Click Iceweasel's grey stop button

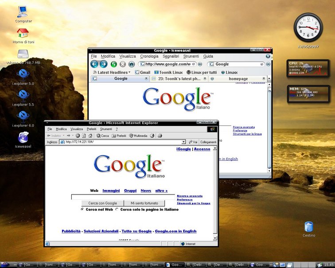point(123,64)
